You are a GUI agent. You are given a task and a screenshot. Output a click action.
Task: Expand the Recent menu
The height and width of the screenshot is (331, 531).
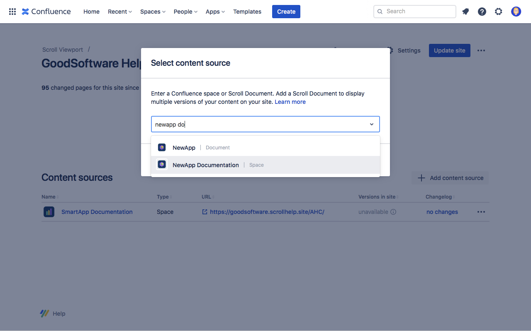coord(119,12)
